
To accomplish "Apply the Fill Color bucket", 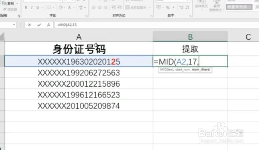I will pyautogui.click(x=61, y=7).
